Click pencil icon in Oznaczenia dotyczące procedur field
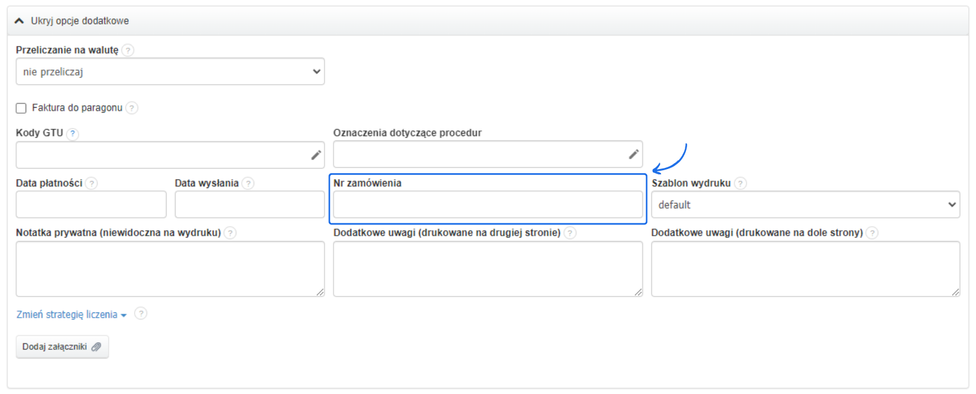Screen dimensions: 976x394 [x=634, y=155]
